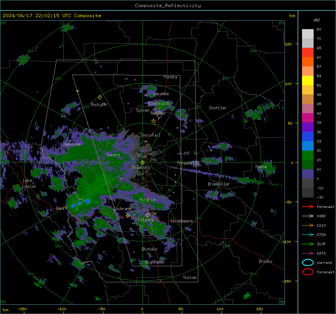Click the Limestone label
This screenshot has height=314, width=336.
pos(71,144)
